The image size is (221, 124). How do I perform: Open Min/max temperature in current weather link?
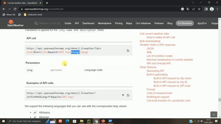coord(170,60)
